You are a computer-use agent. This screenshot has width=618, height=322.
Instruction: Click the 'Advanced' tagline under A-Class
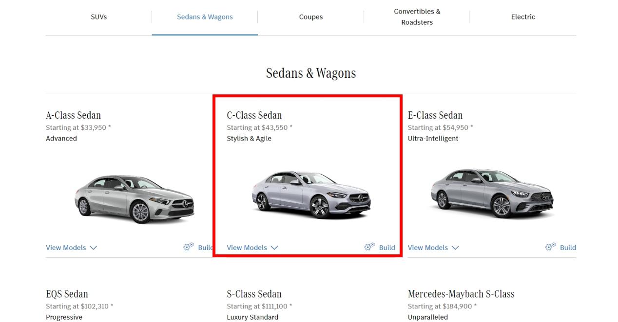pos(61,139)
